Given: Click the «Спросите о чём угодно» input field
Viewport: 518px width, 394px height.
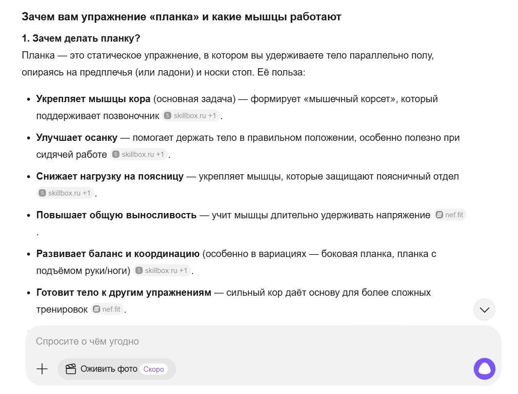Looking at the screenshot, I should click(x=193, y=341).
